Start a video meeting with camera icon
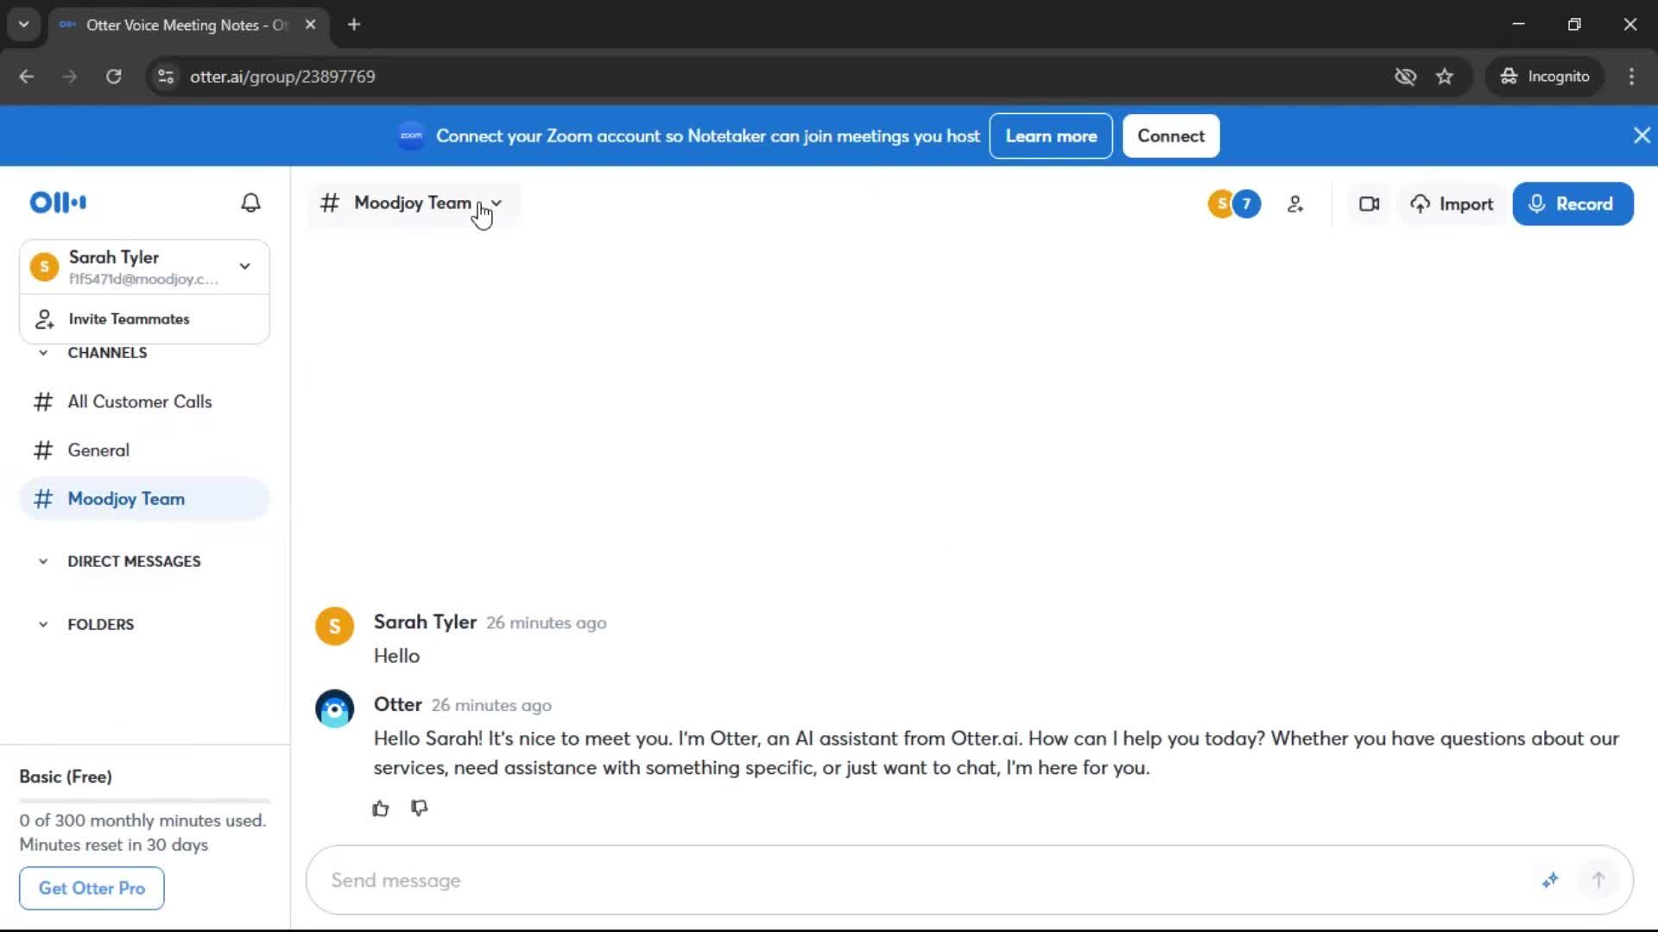1658x932 pixels. pos(1369,205)
